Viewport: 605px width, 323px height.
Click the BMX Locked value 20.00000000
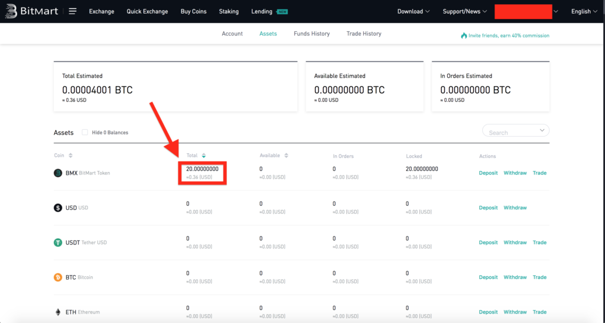(422, 169)
